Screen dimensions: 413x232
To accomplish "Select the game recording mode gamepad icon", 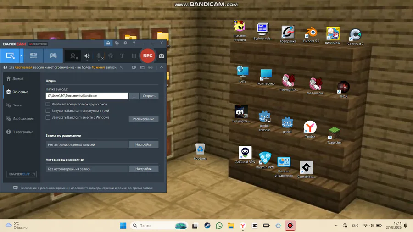I will tap(53, 55).
